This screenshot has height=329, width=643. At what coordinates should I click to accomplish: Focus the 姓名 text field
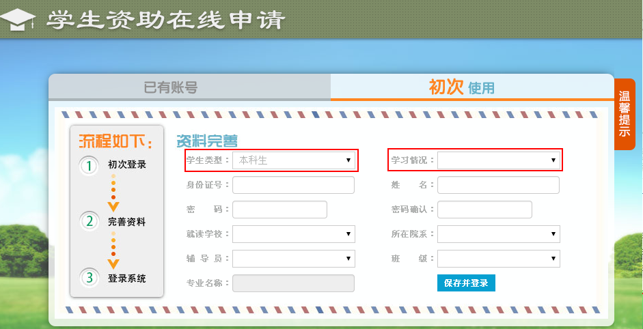(x=498, y=185)
